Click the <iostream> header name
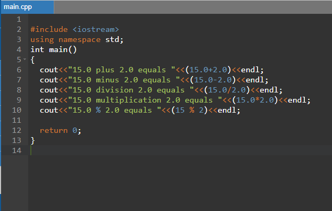 pos(96,29)
